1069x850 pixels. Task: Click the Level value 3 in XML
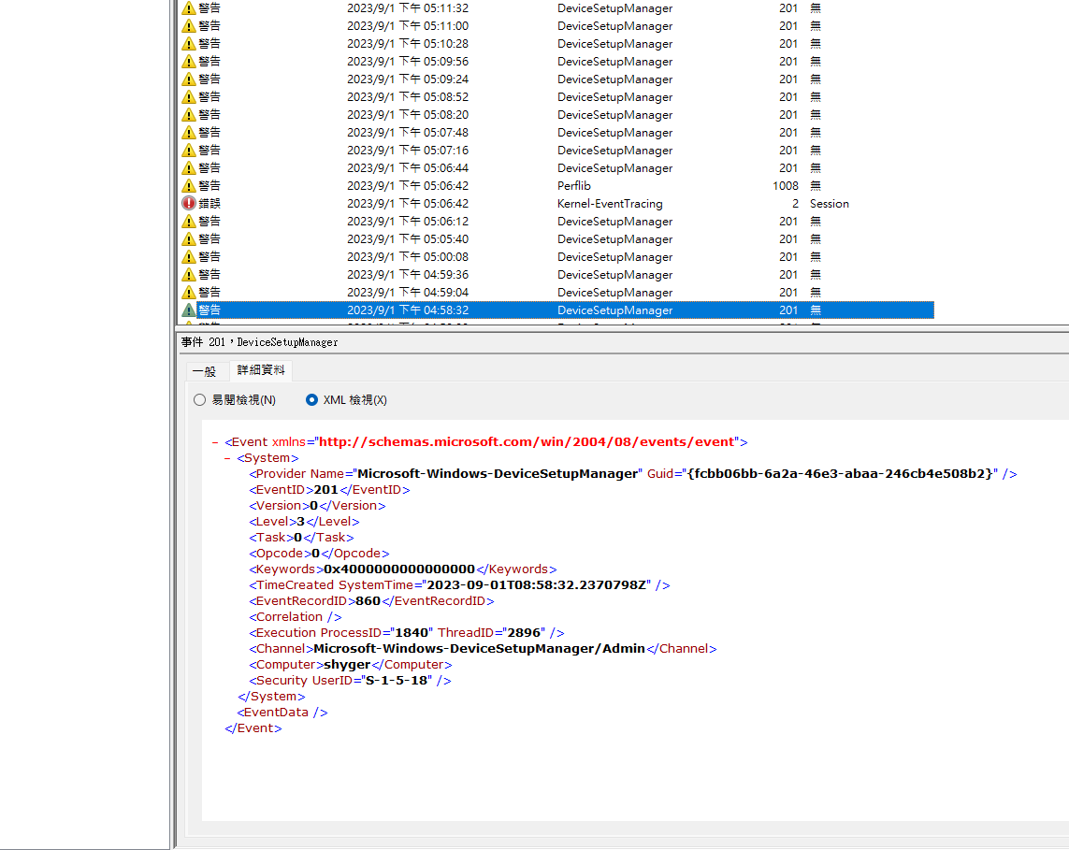point(300,522)
